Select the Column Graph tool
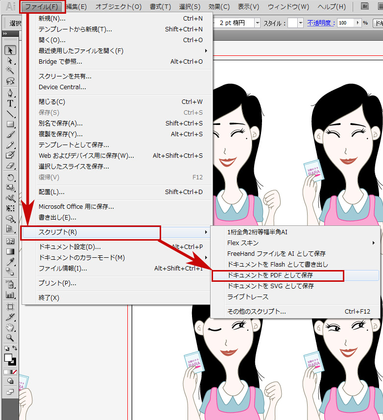The image size is (383, 420). pos(10,295)
